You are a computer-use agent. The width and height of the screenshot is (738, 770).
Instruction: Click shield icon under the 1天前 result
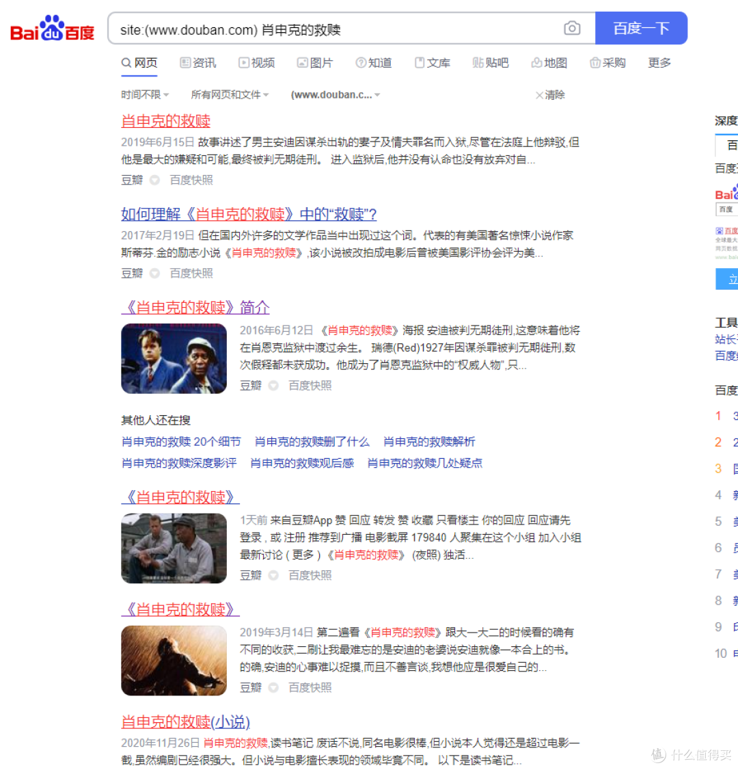pos(273,575)
